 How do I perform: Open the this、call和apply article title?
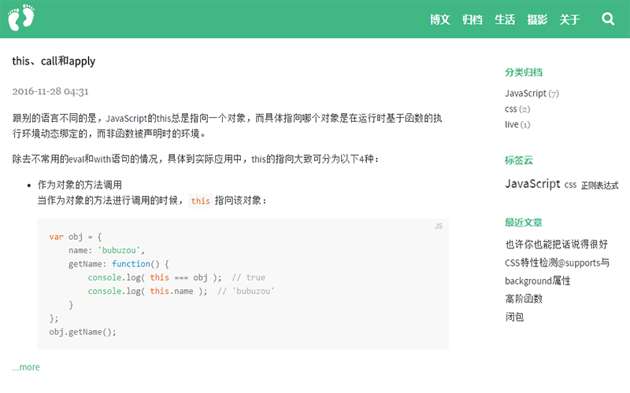[54, 61]
